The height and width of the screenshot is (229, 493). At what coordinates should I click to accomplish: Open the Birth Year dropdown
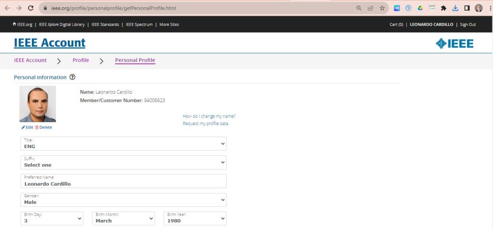point(195,218)
